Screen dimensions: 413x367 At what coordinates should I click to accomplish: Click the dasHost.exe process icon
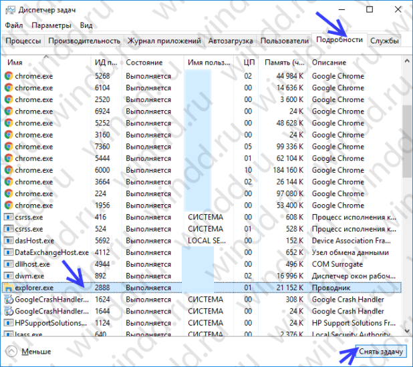point(9,240)
